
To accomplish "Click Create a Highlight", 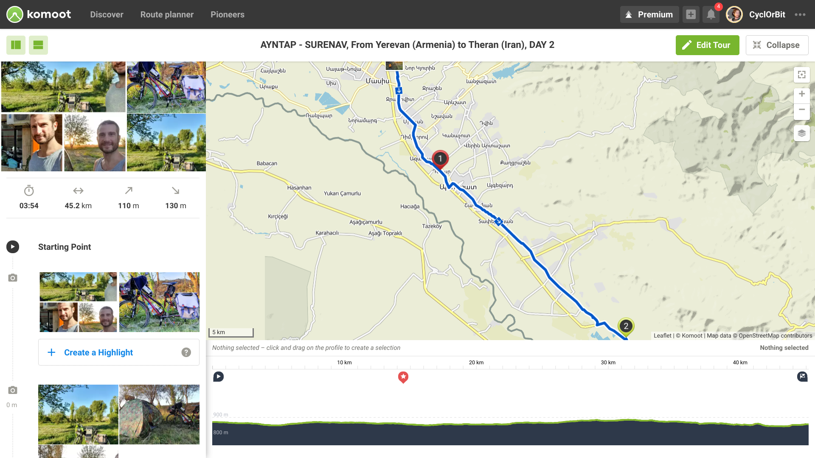I will (x=98, y=352).
